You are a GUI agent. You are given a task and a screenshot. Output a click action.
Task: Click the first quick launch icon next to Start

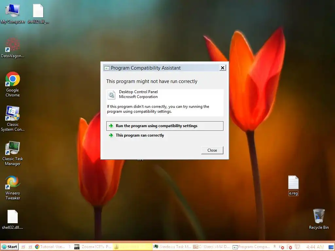click(23, 247)
